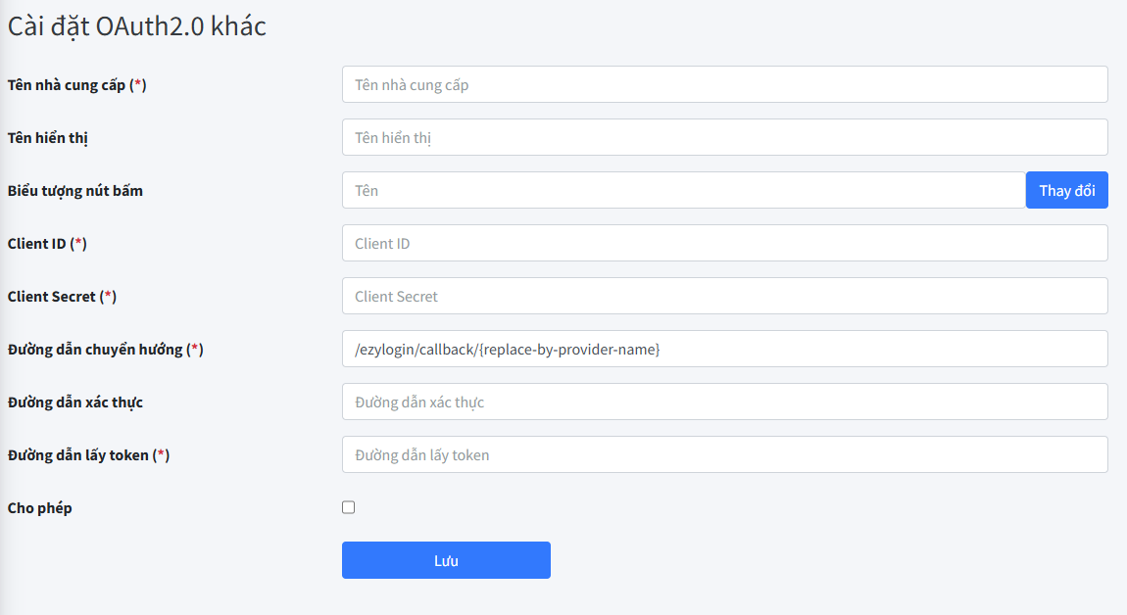Click the 'Client ID (*)' label text
Screen dimensions: 1127x615
tap(47, 244)
